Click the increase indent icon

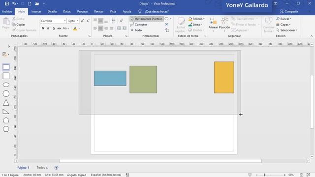125,29
